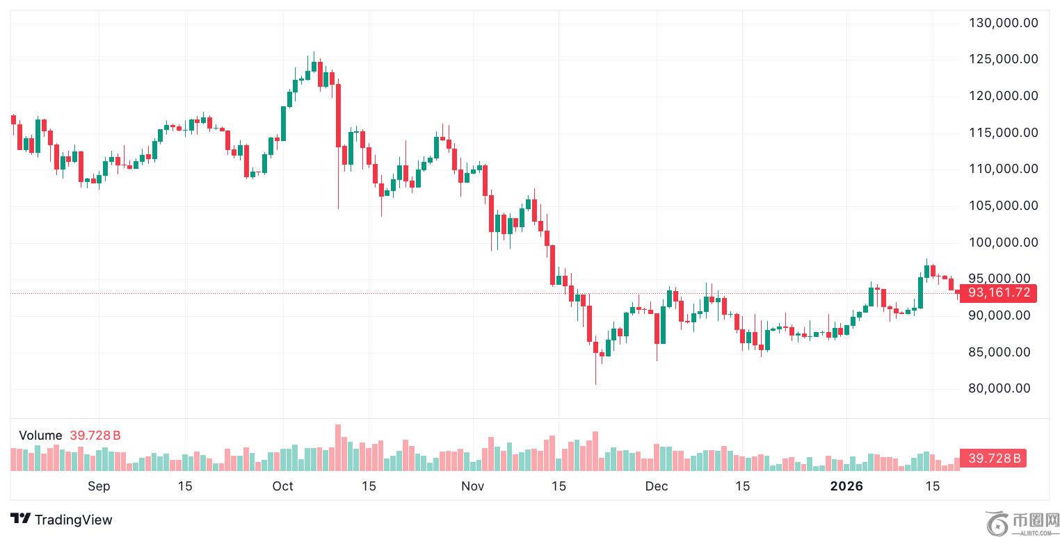Click the TradingView logo icon
Viewport: 1060px width, 537px height.
pos(20,519)
